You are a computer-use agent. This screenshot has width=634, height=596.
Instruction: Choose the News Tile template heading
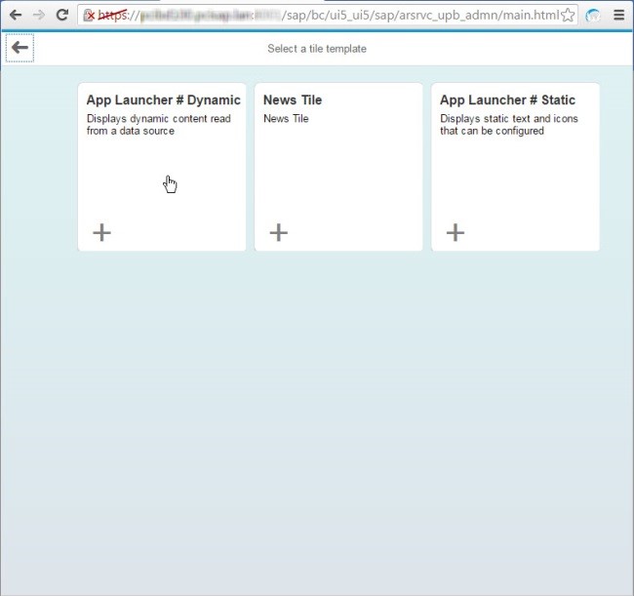click(x=293, y=100)
